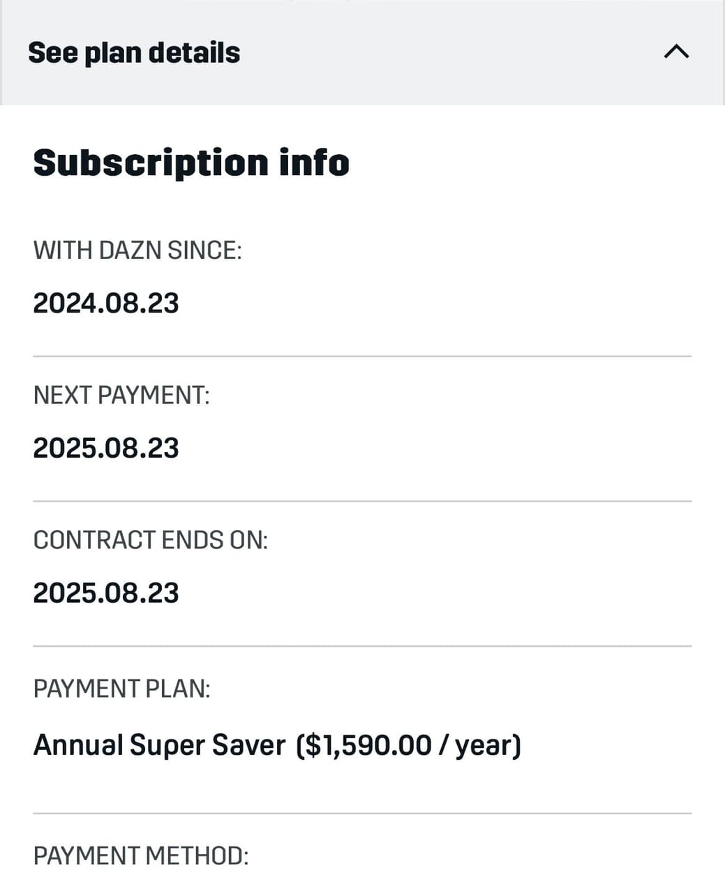725x893 pixels.
Task: Tap the See plan details header text
Action: (134, 53)
